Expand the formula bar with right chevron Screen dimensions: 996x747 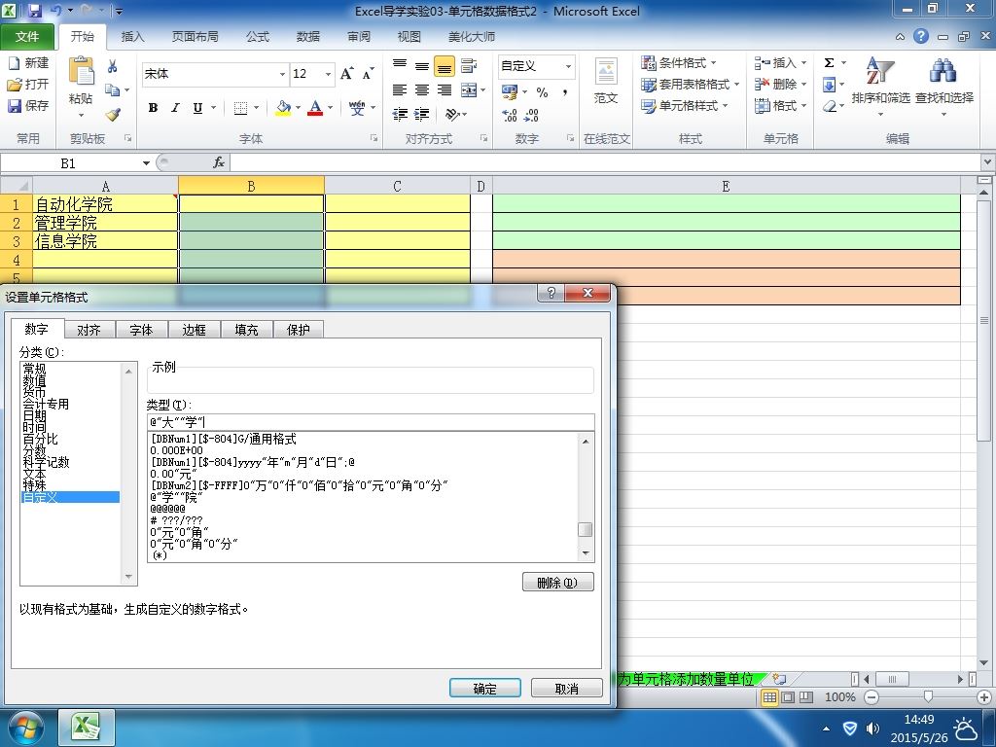pyautogui.click(x=988, y=162)
